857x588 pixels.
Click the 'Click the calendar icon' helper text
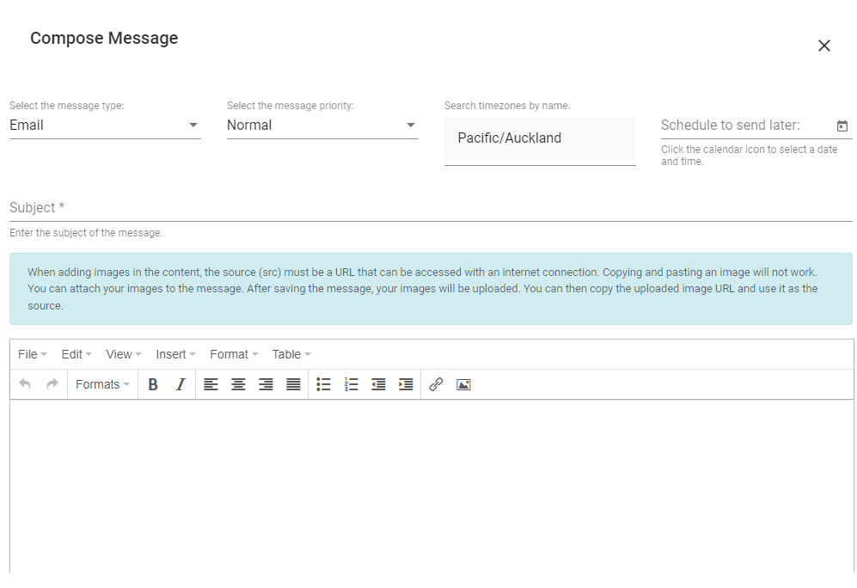[749, 156]
